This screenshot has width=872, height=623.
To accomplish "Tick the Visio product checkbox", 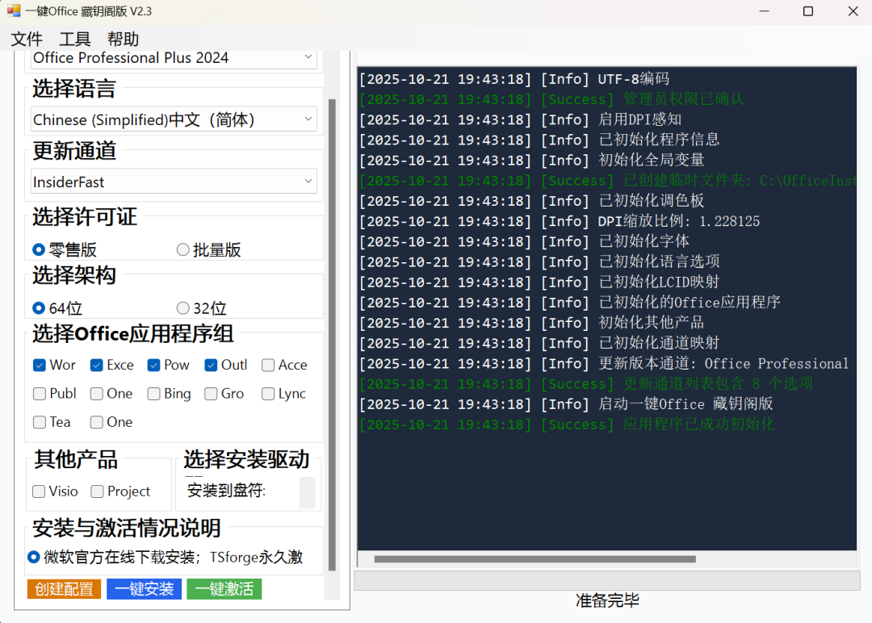I will coord(40,491).
